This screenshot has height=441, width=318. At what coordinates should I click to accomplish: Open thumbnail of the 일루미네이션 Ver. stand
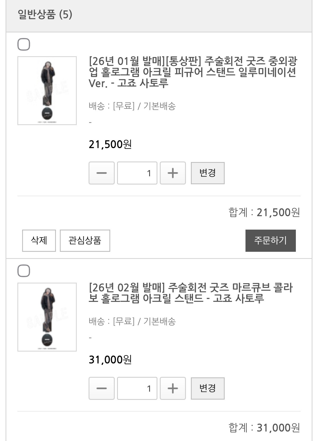tap(47, 91)
